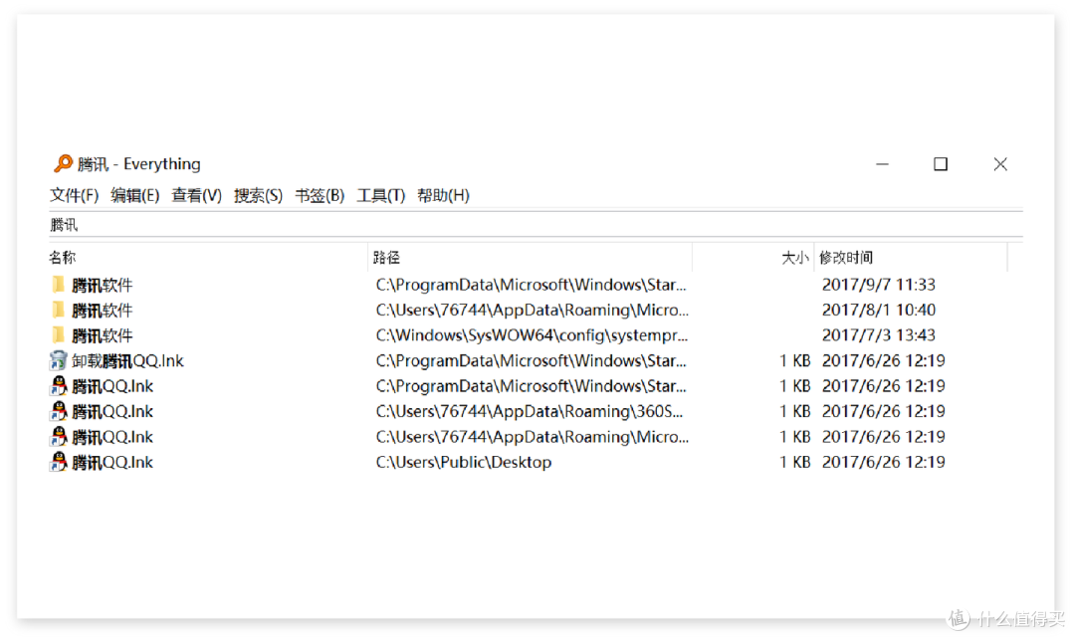Open the 工具(T) menu

381,195
